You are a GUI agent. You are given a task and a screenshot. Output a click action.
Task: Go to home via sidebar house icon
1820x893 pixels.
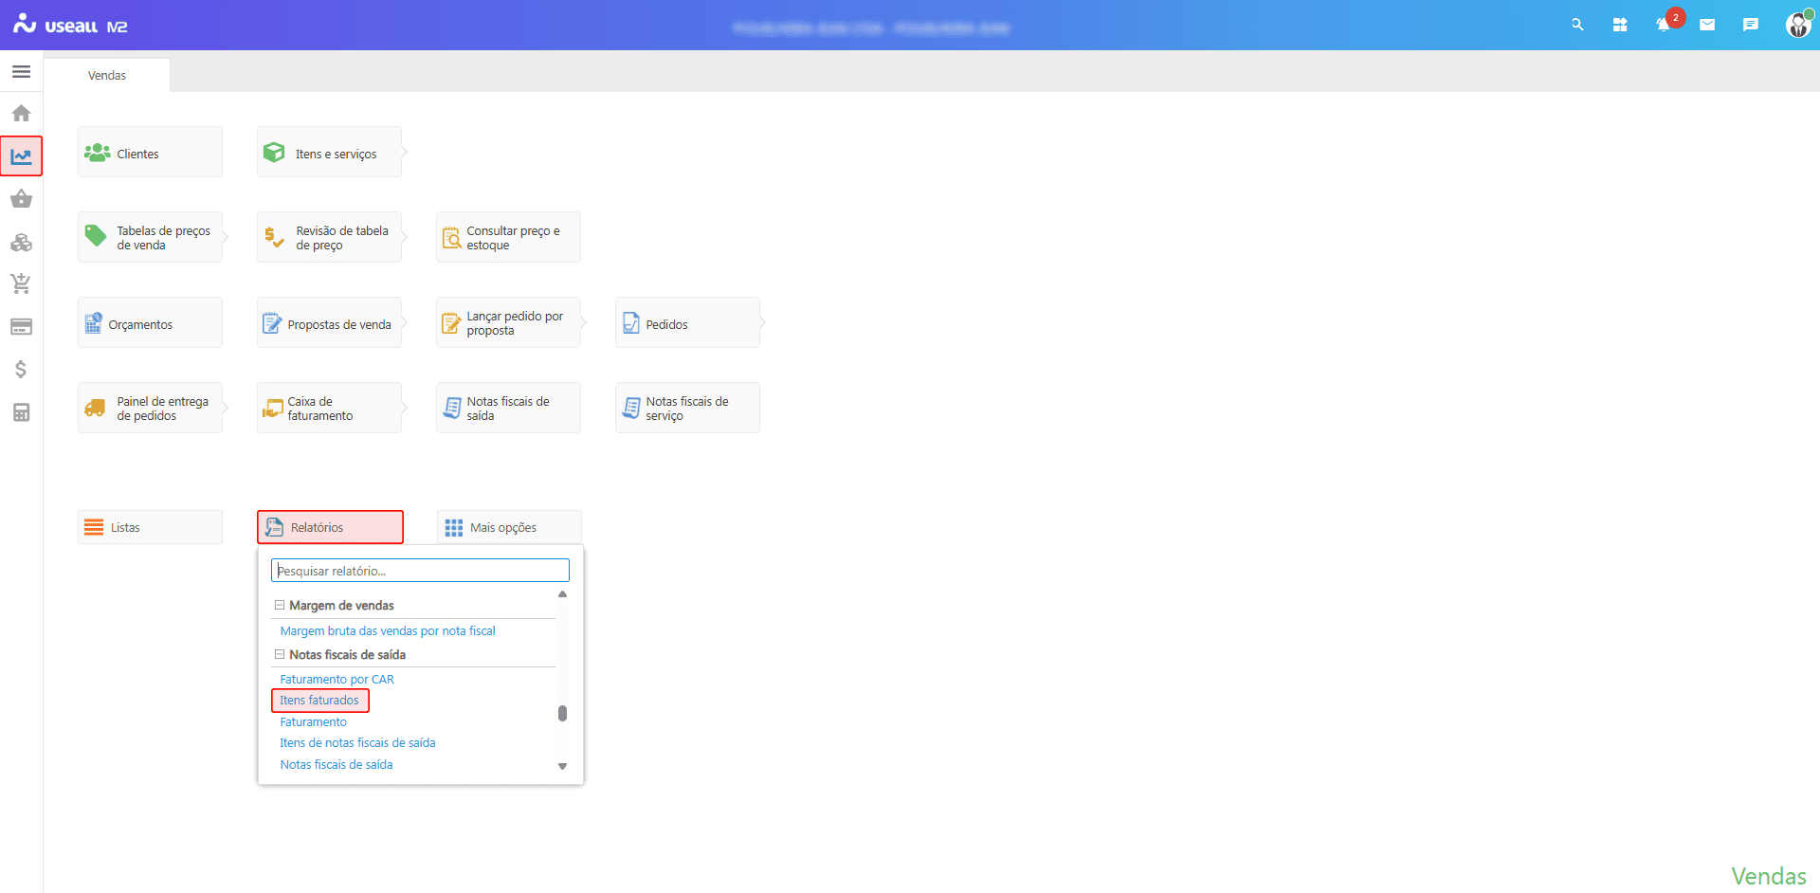tap(21, 114)
